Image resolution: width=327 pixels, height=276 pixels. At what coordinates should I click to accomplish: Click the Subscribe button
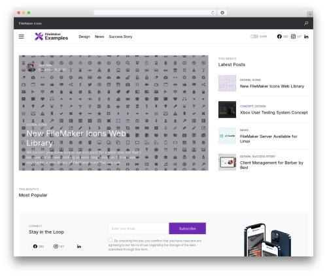pos(187,228)
